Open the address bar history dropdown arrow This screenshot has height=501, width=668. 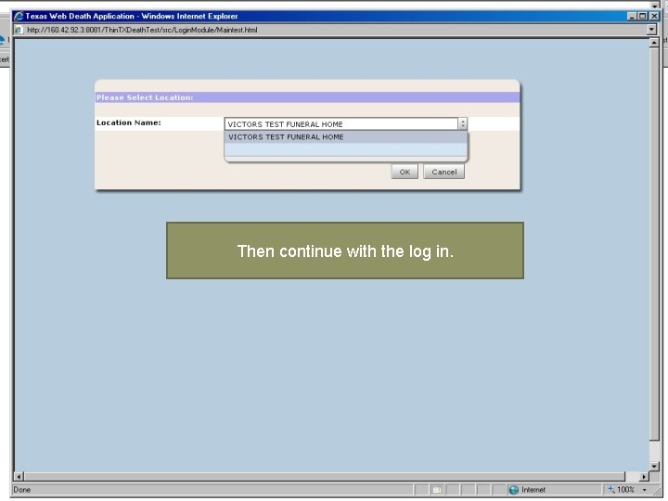coord(651,30)
